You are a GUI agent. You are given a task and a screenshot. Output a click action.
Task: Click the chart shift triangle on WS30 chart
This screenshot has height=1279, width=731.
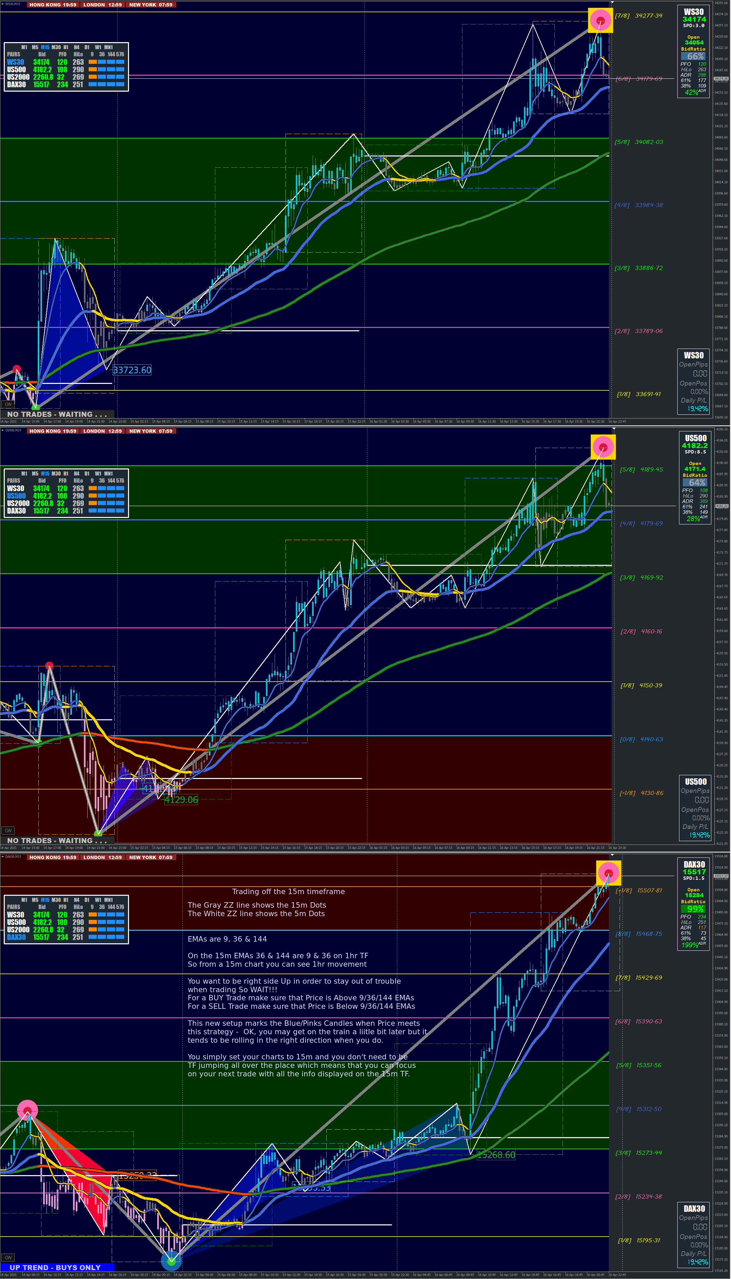pyautogui.click(x=612, y=2)
